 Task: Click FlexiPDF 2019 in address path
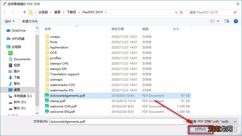click(92, 12)
